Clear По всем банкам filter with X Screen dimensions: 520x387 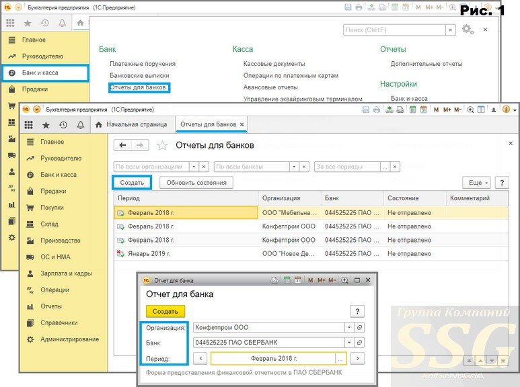click(x=304, y=167)
